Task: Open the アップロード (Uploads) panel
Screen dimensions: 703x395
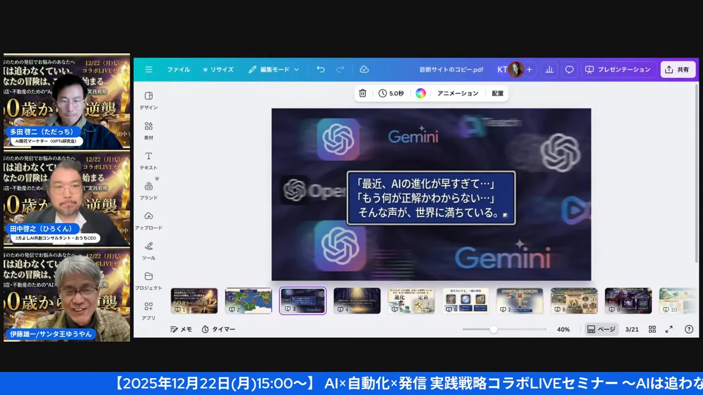Action: (x=149, y=219)
